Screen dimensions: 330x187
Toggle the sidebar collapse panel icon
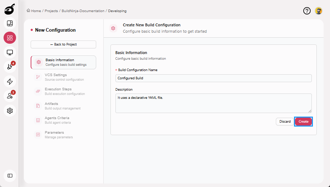click(10, 176)
